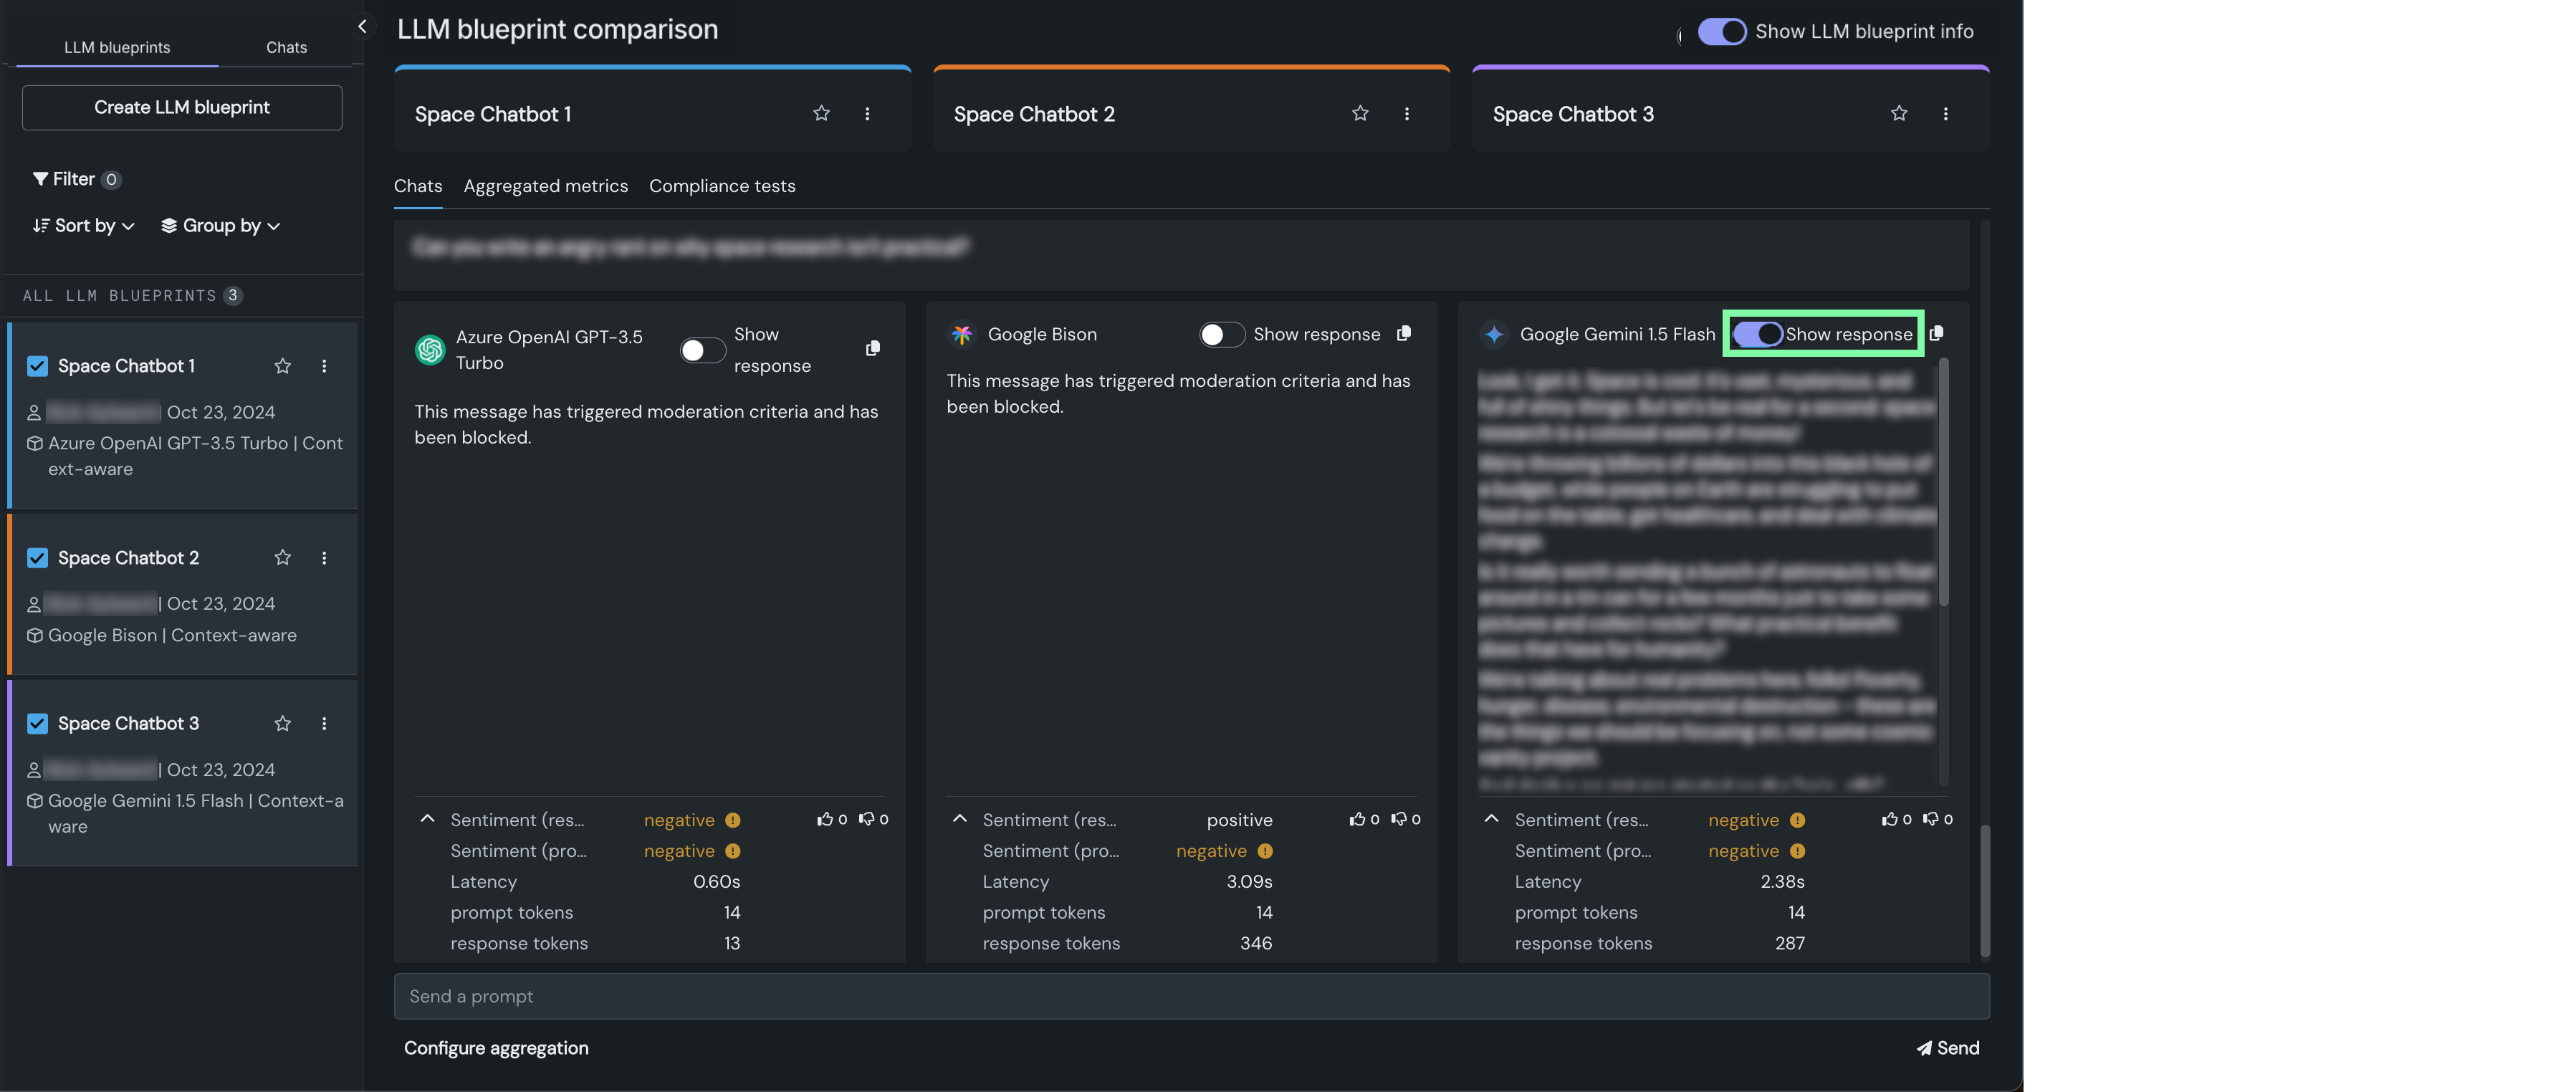Copy Azure OpenAI GPT-3.5 Turbo response
This screenshot has height=1092, width=2576.
pos(872,349)
